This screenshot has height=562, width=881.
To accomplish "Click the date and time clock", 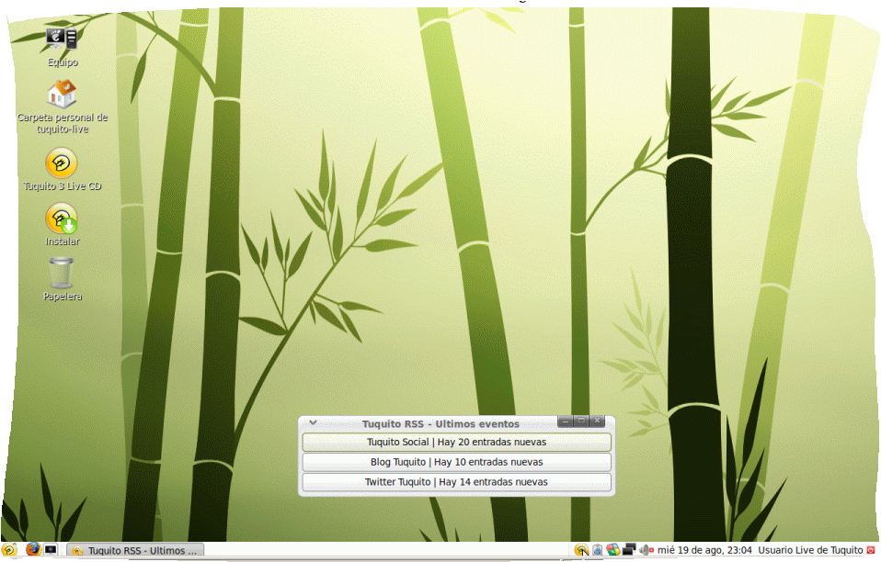I will [x=704, y=550].
